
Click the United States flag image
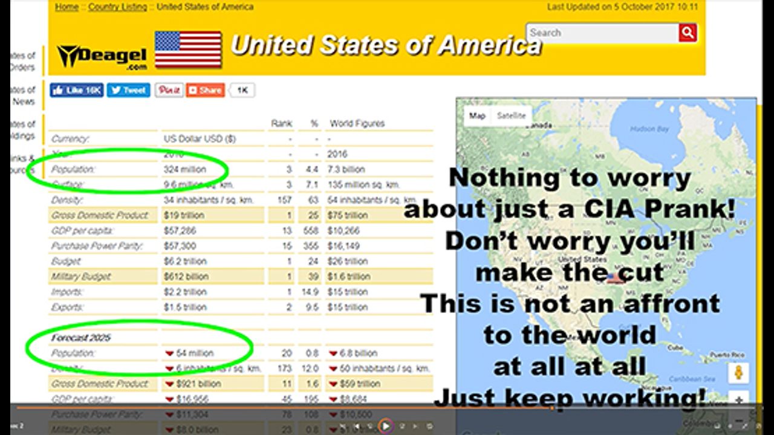pyautogui.click(x=188, y=50)
